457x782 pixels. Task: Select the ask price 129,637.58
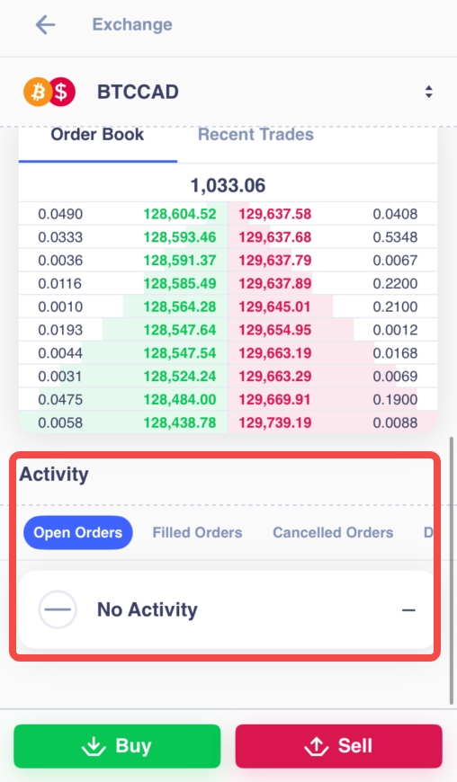[x=275, y=214]
